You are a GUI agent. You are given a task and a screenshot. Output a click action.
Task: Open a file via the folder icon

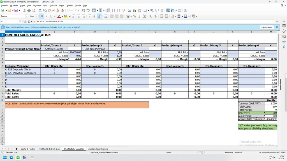9,10
